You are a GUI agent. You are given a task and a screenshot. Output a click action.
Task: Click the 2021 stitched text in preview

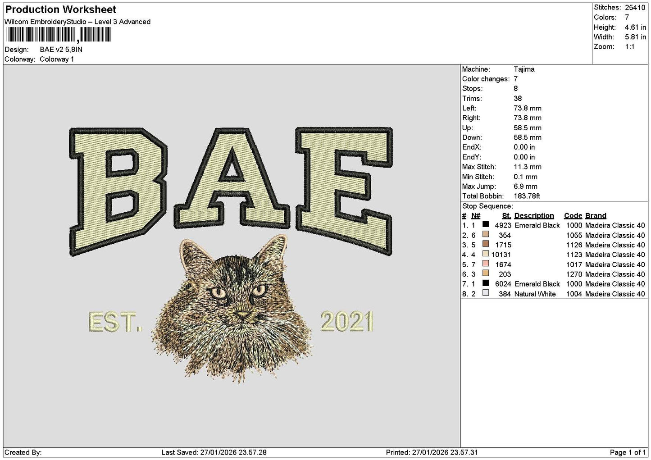[347, 321]
